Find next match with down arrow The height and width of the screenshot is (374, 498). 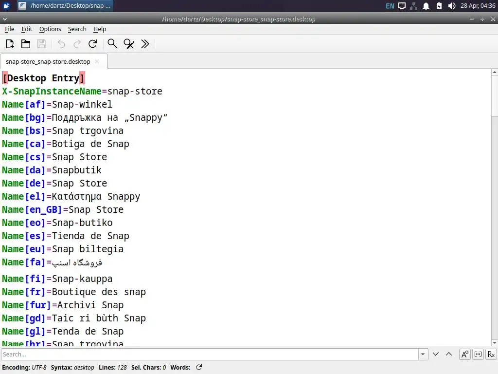click(436, 354)
